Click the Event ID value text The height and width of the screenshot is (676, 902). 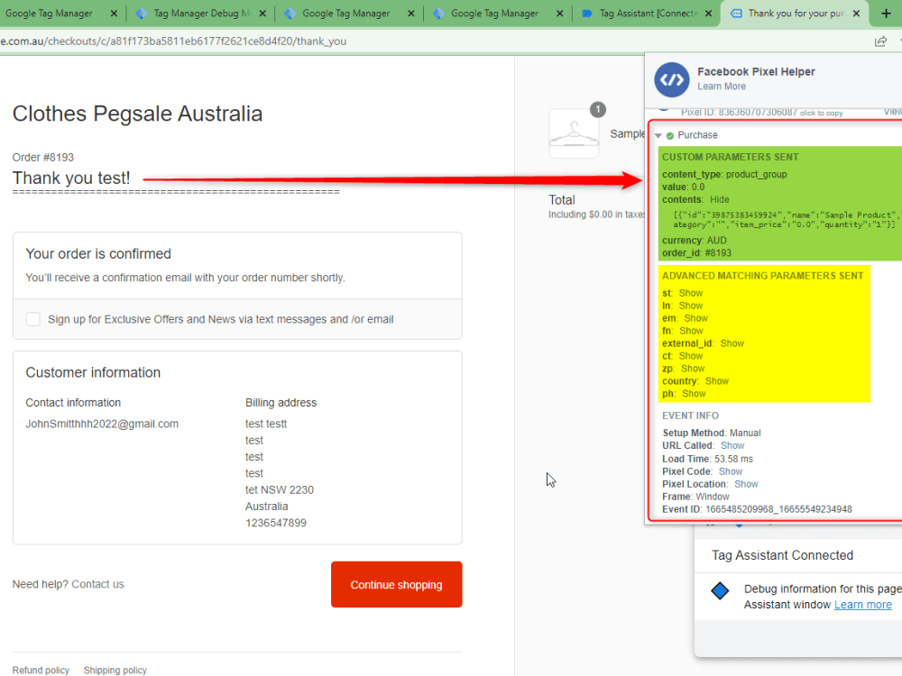778,509
